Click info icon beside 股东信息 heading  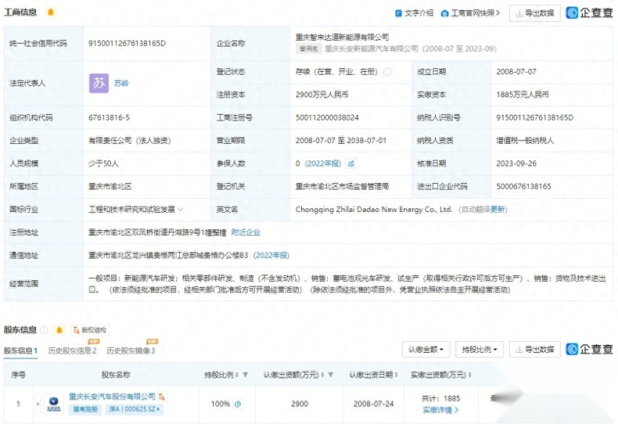pos(44,330)
